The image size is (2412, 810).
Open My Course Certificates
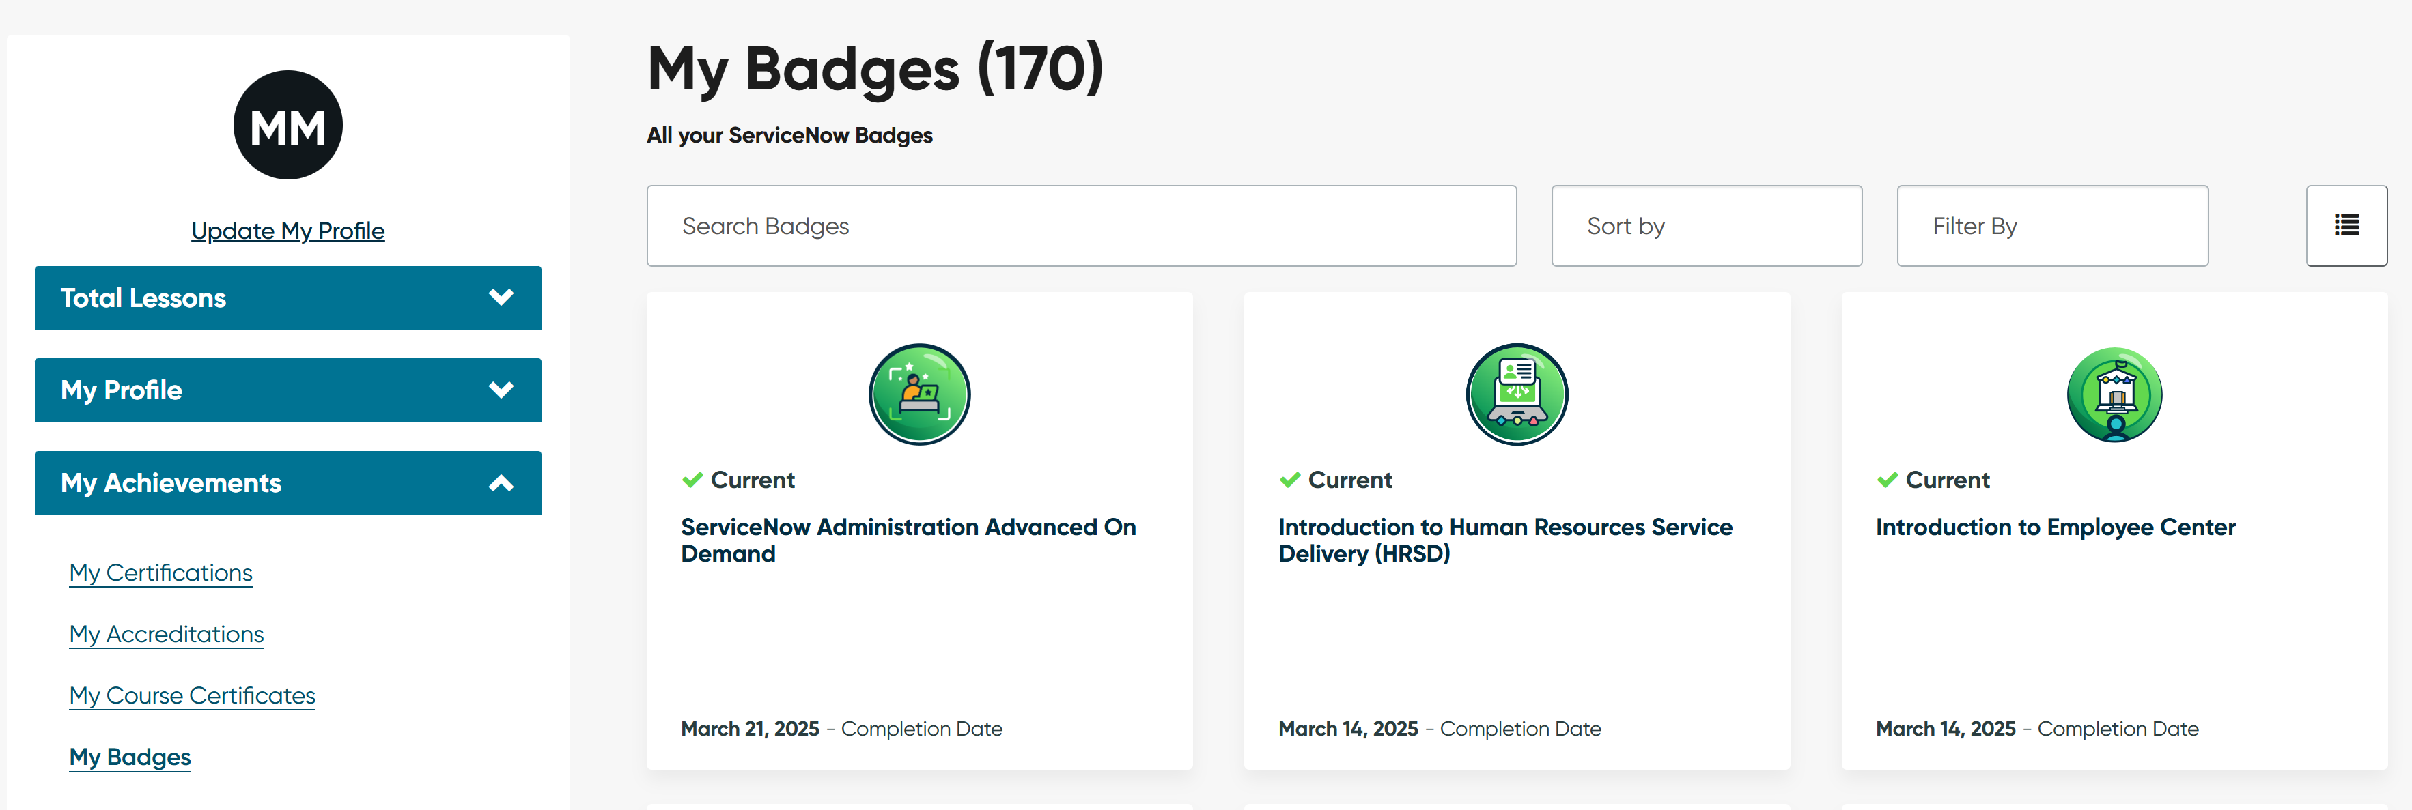click(x=192, y=696)
